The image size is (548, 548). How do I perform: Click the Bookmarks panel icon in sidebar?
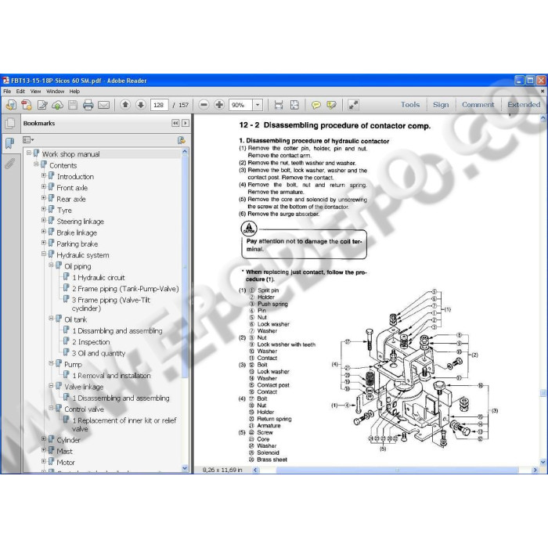coord(10,143)
